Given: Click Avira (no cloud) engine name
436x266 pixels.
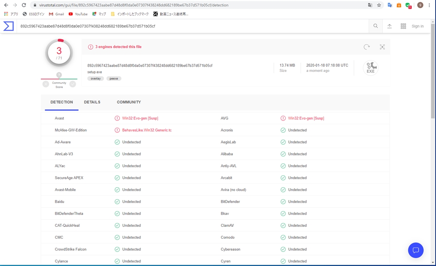Looking at the screenshot, I should [233, 190].
